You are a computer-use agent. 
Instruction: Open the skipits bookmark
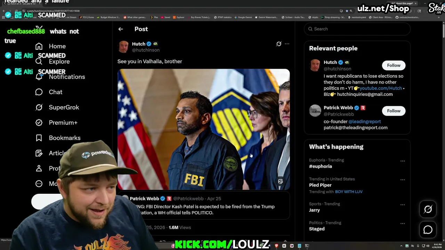point(314,17)
